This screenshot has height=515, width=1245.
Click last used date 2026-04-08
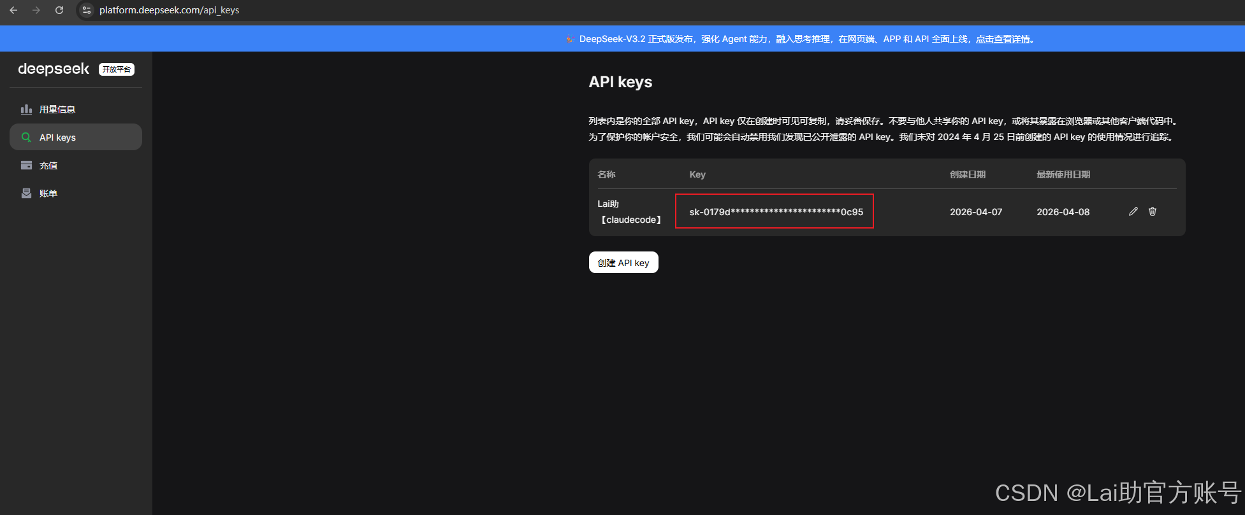1063,212
